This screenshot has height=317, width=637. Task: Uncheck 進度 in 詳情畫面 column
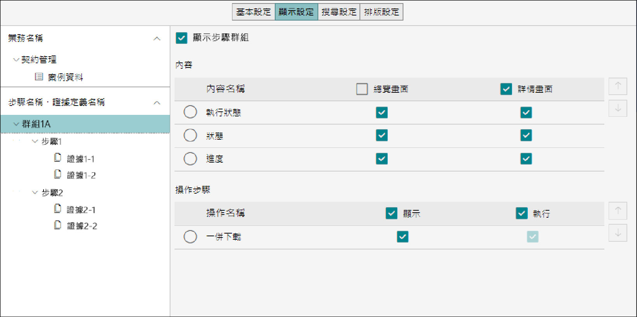pos(526,159)
